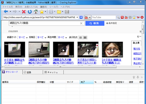This screenshot has height=104, width=146.
Task: Click the blue Go arrow beside URL
Action: click(81, 17)
